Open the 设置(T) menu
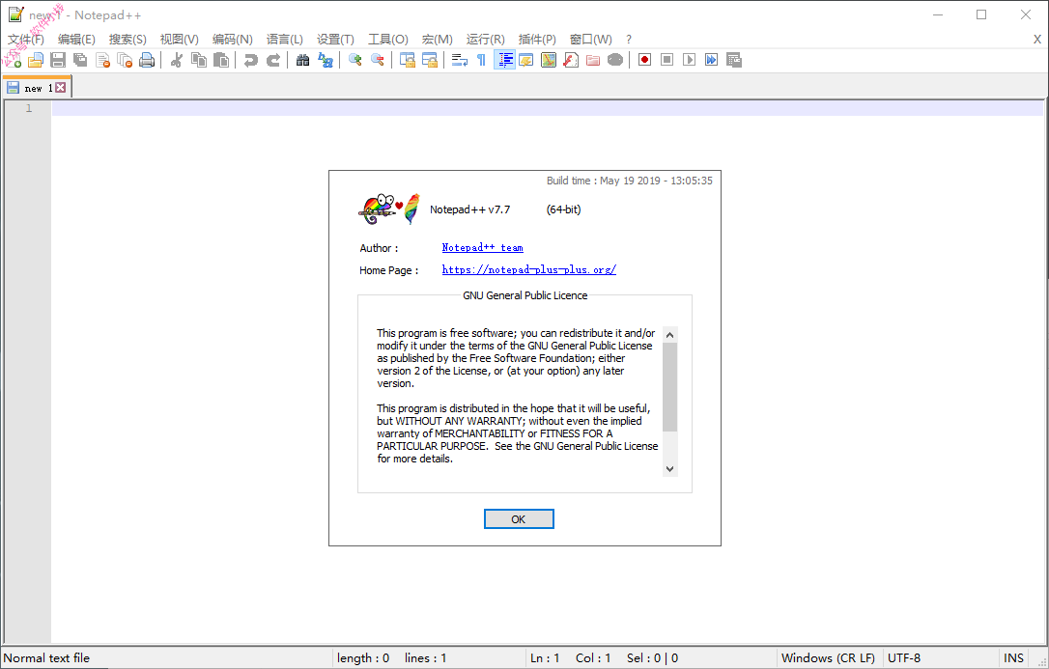The height and width of the screenshot is (669, 1049). click(x=335, y=40)
